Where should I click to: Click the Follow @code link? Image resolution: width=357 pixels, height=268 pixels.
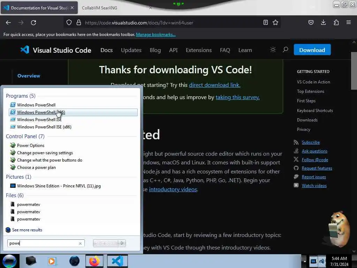pos(315,160)
